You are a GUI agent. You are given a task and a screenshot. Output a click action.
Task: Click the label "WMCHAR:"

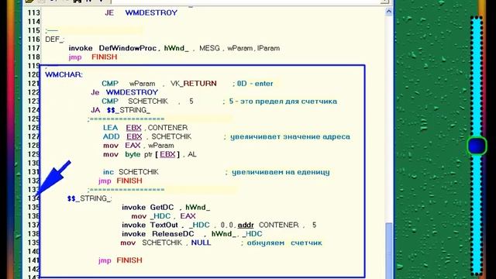[64, 74]
